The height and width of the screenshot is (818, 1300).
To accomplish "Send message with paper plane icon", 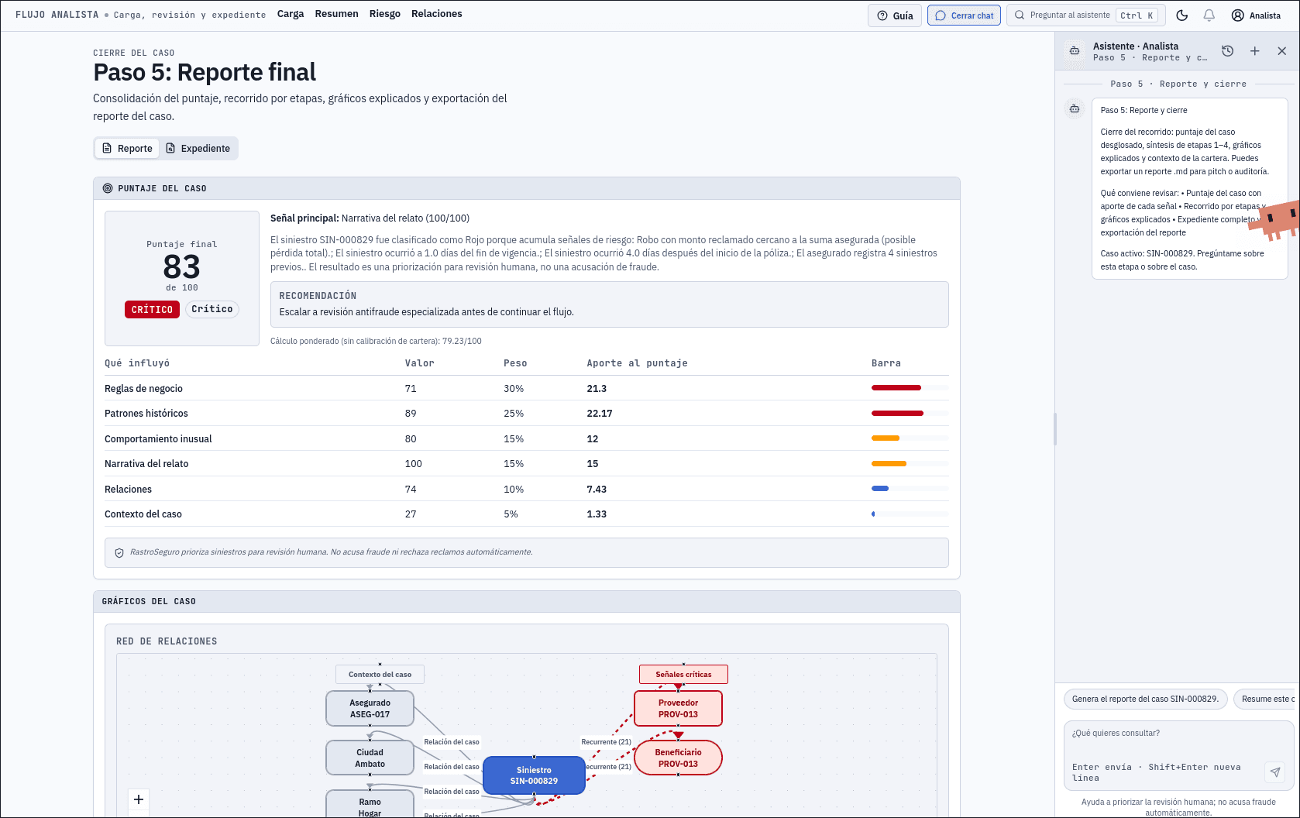I will click(1274, 772).
